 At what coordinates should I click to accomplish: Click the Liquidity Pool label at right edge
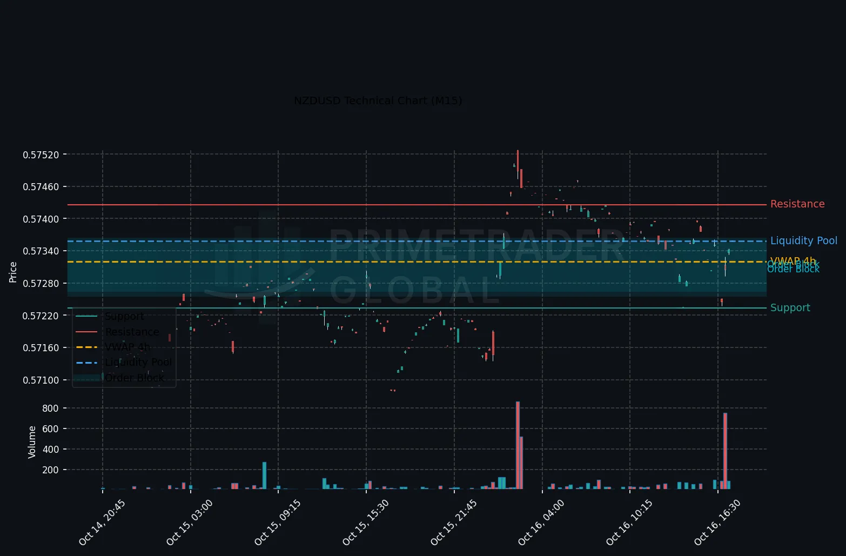804,241
